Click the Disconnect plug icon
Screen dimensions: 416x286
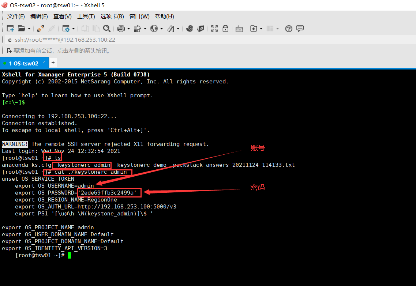click(x=41, y=29)
